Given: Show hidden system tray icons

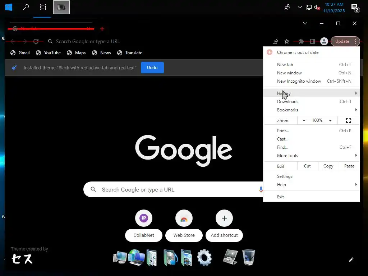Looking at the screenshot, I should (300, 7).
